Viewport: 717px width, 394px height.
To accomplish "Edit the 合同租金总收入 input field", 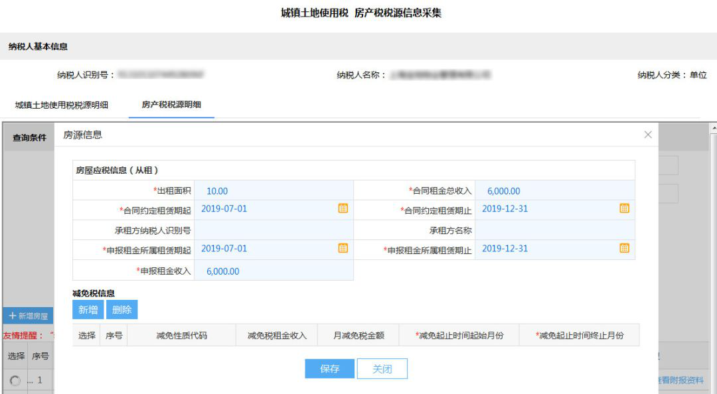I will pyautogui.click(x=551, y=190).
